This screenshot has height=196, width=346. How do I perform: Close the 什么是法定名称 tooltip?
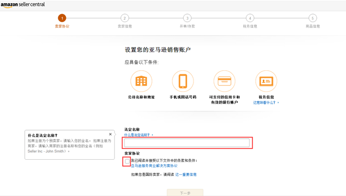tap(110, 134)
